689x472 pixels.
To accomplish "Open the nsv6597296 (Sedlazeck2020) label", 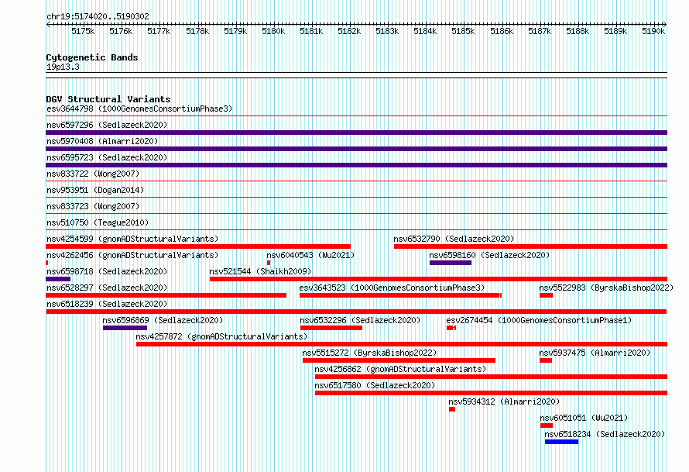I will pyautogui.click(x=107, y=125).
